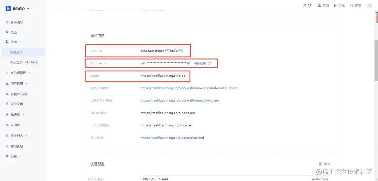Screen dimensions: 378x181
Task: Go to the 概览 overview page
Action: [14, 32]
